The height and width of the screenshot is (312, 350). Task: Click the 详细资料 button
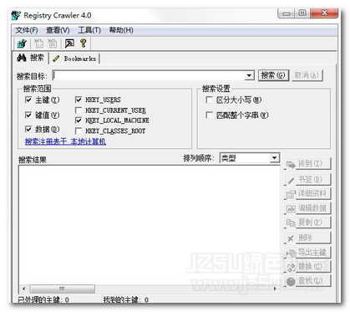307,194
